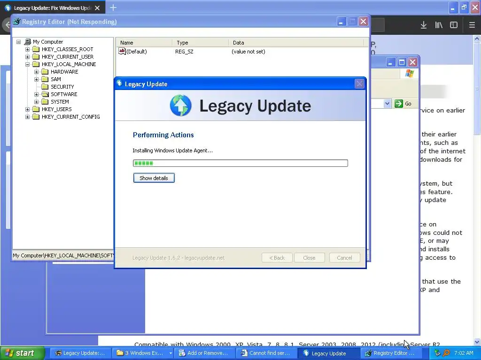Image resolution: width=481 pixels, height=360 pixels.
Task: Open the browser hamburger menu
Action: [472, 25]
